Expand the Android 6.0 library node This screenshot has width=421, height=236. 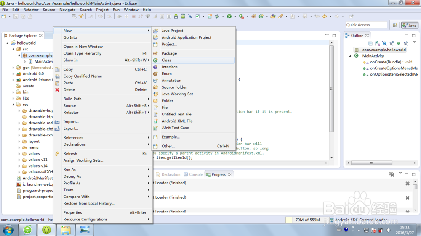(x=13, y=73)
